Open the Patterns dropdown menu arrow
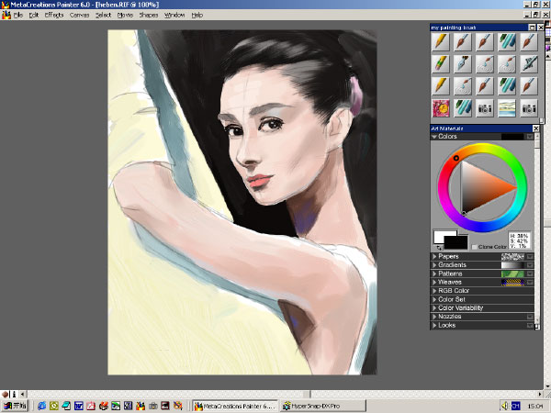Image resolution: width=551 pixels, height=413 pixels. coord(530,273)
